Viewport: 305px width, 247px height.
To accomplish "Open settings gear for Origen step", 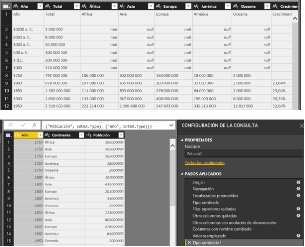I will 297,182.
